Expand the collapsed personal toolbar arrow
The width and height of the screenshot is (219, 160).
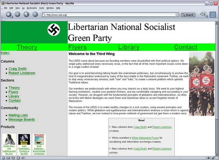(2, 20)
